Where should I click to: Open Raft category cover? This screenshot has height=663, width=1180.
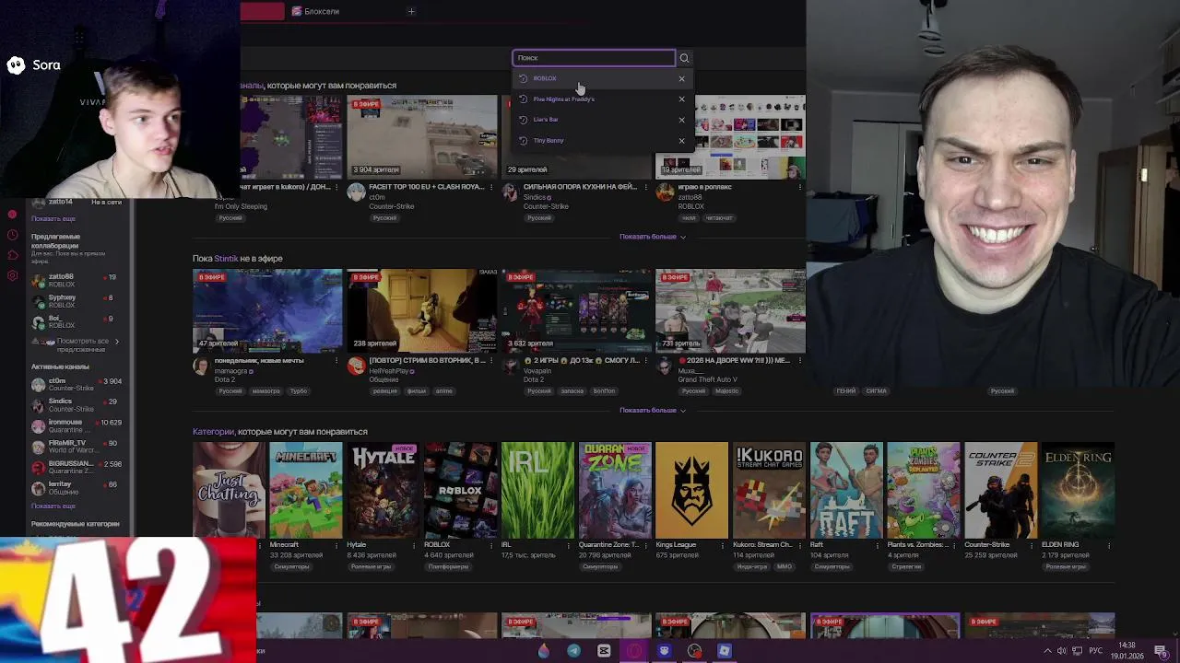pos(846,490)
